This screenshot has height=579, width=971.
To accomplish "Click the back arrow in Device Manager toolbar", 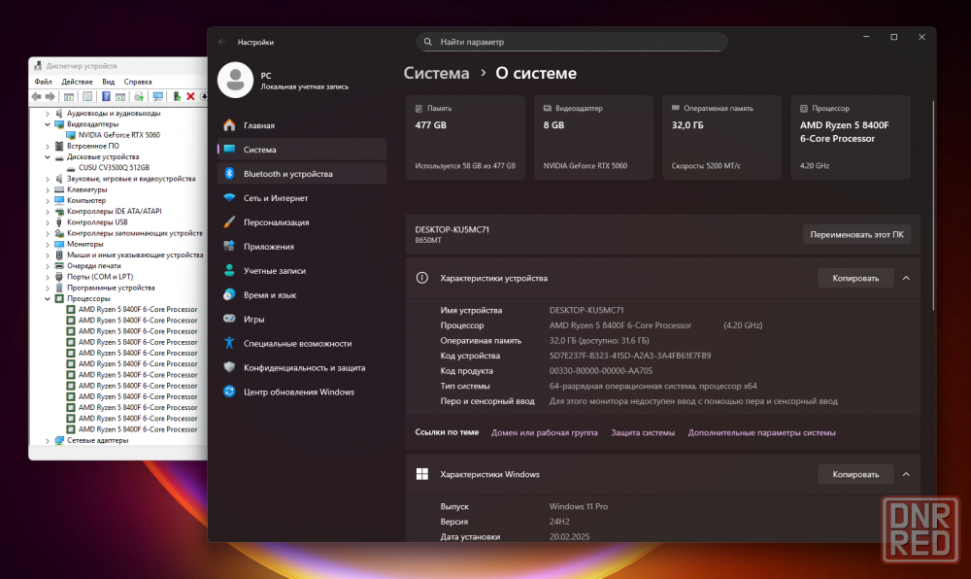I will pyautogui.click(x=36, y=96).
